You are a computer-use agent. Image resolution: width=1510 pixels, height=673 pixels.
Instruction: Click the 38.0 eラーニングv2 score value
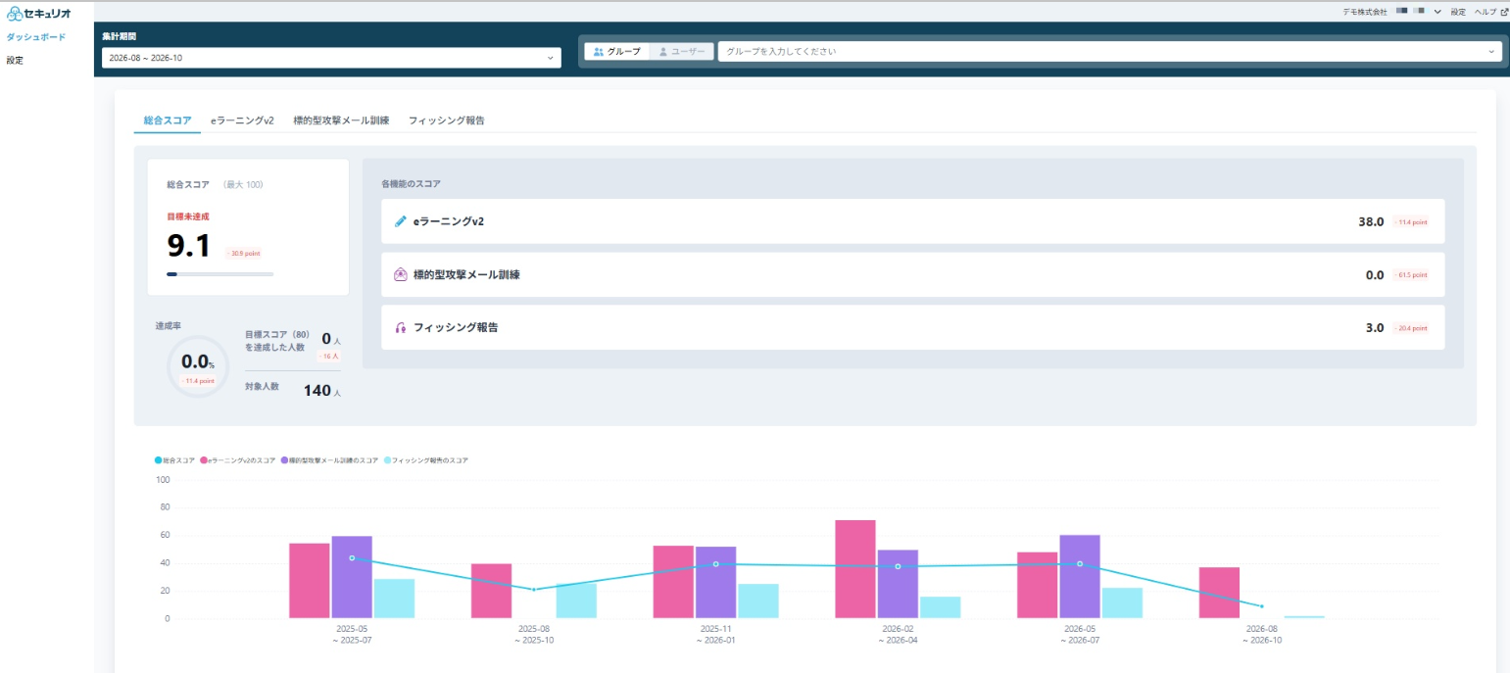1371,221
